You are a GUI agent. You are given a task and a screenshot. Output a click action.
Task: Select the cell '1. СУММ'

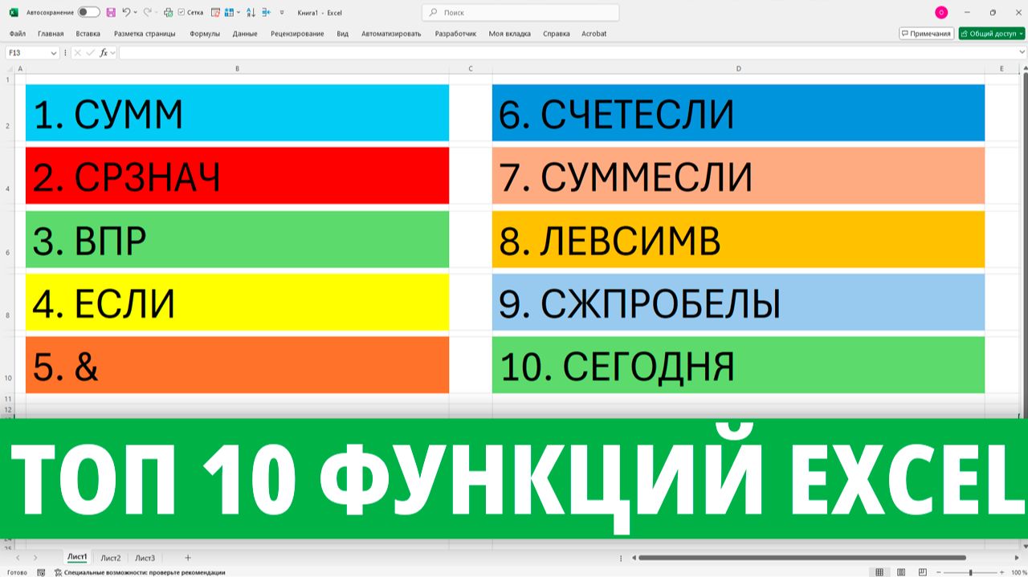(x=237, y=113)
